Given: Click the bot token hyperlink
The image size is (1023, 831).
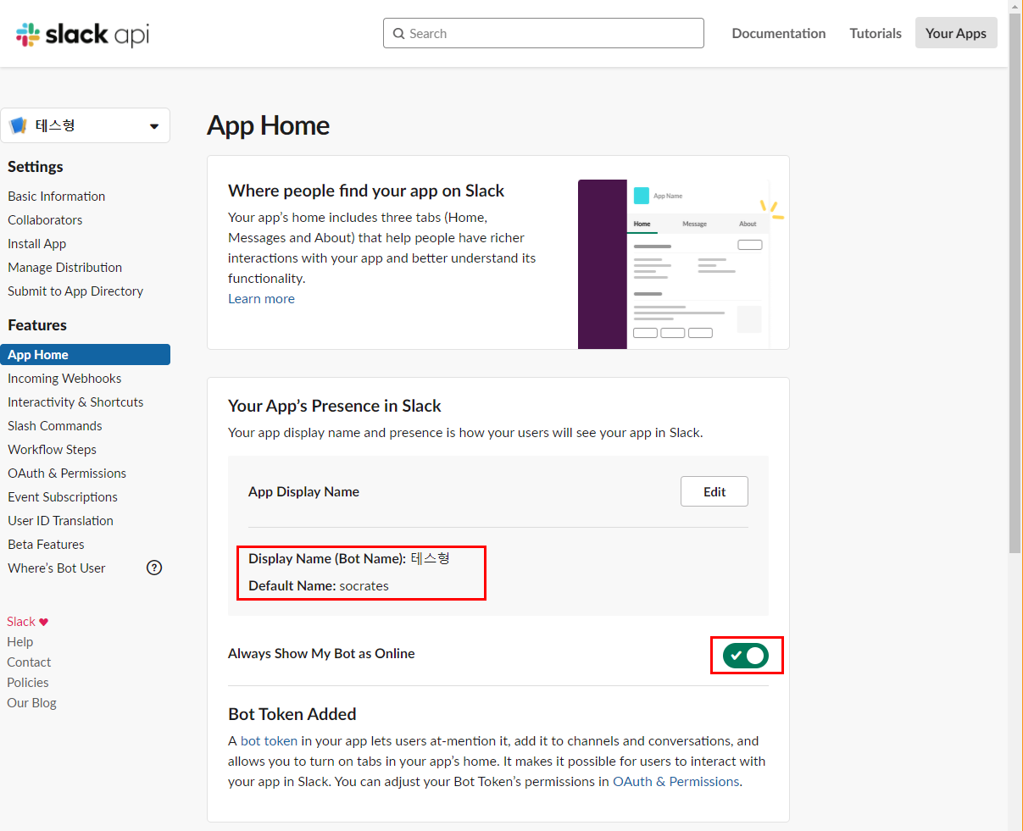Looking at the screenshot, I should click(x=269, y=741).
